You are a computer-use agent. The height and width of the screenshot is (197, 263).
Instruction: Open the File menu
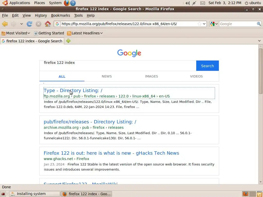pyautogui.click(x=5, y=15)
